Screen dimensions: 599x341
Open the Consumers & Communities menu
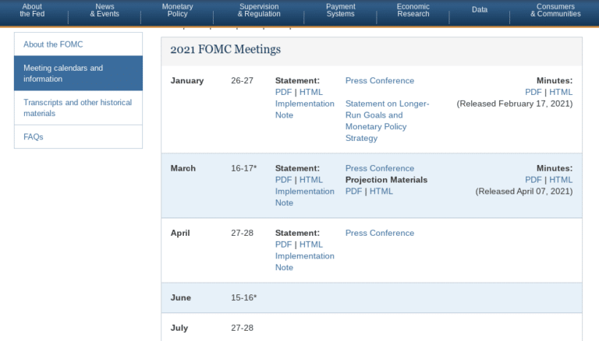pyautogui.click(x=555, y=10)
